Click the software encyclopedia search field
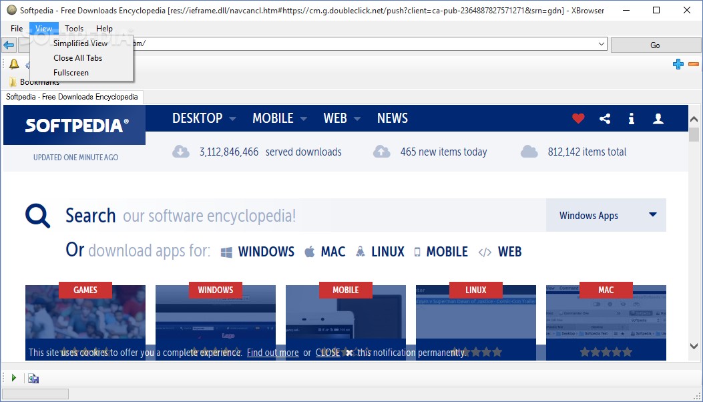Viewport: 703px width, 402px height. tap(305, 216)
